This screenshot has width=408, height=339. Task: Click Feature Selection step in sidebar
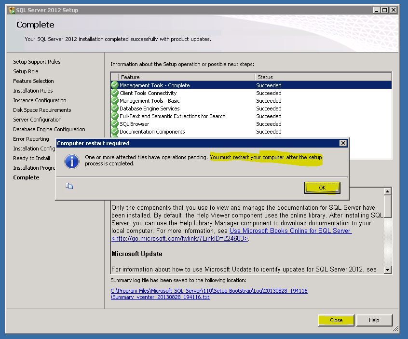(33, 81)
